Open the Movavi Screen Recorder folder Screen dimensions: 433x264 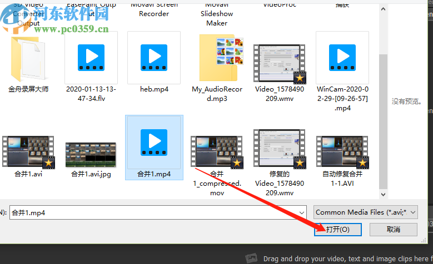tap(154, 9)
